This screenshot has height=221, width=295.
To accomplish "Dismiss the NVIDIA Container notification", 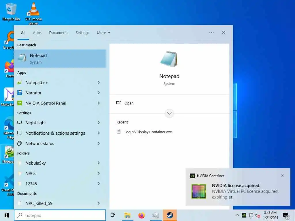I will pyautogui.click(x=282, y=176).
